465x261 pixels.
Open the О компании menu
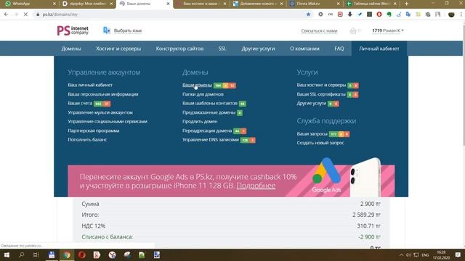point(304,49)
